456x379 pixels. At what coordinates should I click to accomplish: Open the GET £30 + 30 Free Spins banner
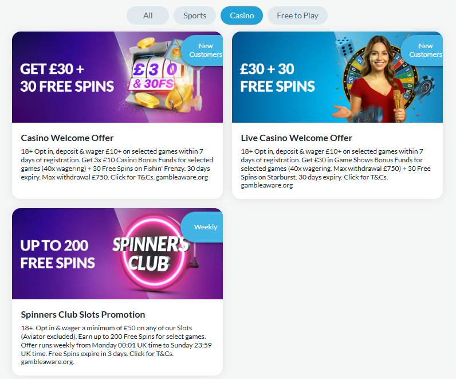click(117, 77)
